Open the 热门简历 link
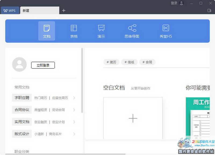This screenshot has height=155, width=215. pos(41,98)
